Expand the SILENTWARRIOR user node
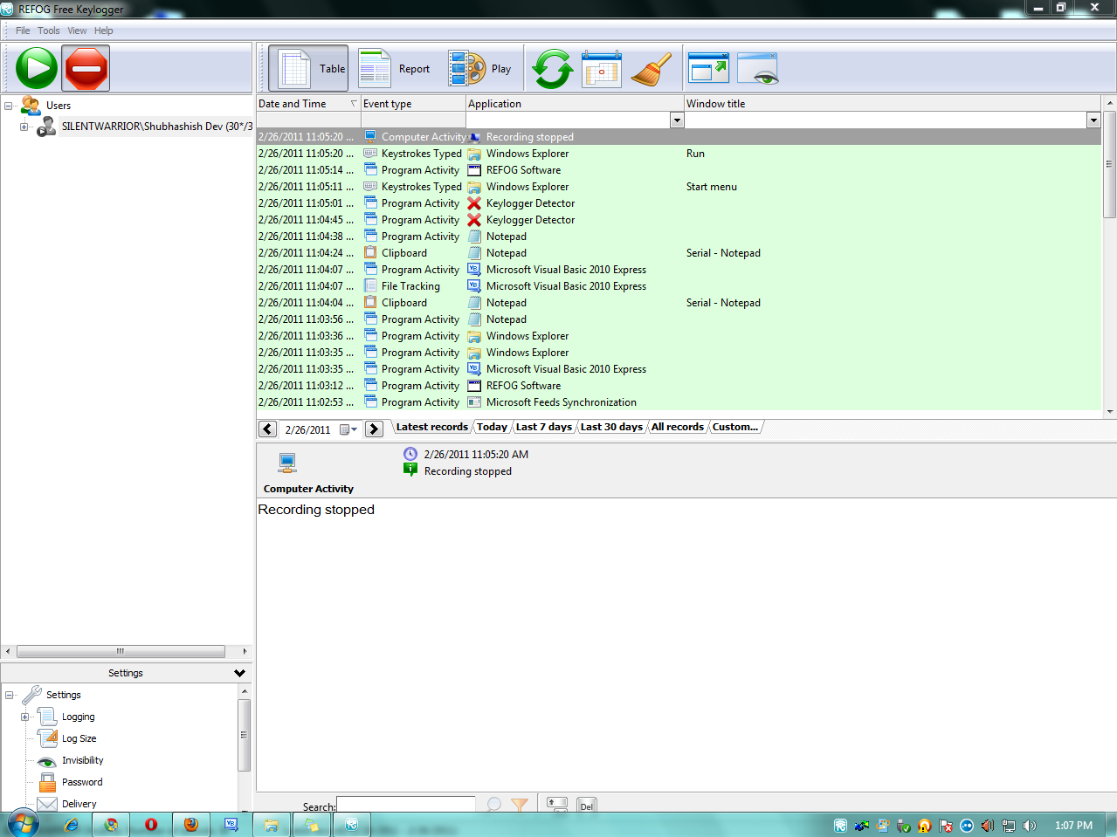 click(24, 127)
